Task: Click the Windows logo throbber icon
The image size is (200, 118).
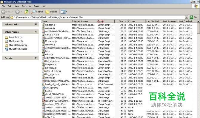Action: 196,6
